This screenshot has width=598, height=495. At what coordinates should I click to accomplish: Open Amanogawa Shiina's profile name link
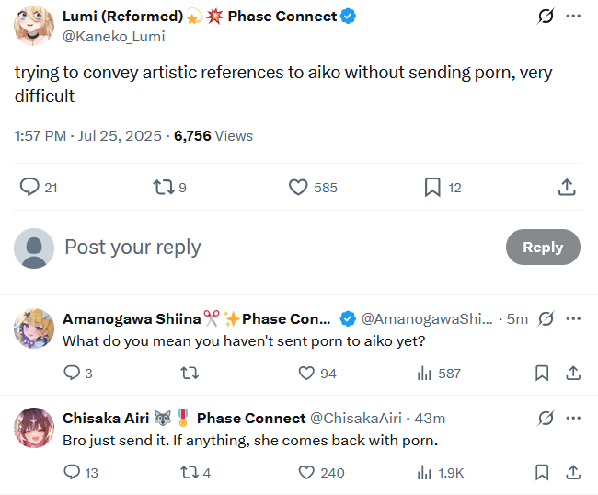(132, 318)
